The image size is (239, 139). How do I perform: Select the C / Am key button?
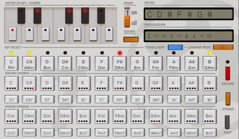(11, 63)
